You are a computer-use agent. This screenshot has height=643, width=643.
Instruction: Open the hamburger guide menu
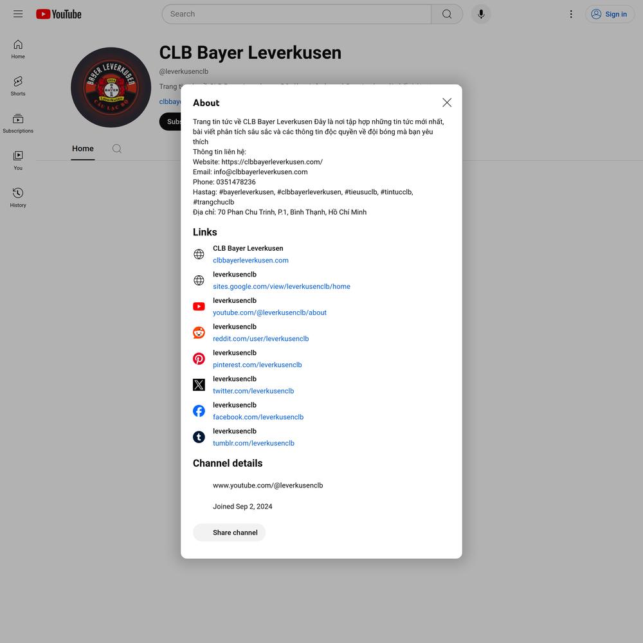(x=18, y=14)
